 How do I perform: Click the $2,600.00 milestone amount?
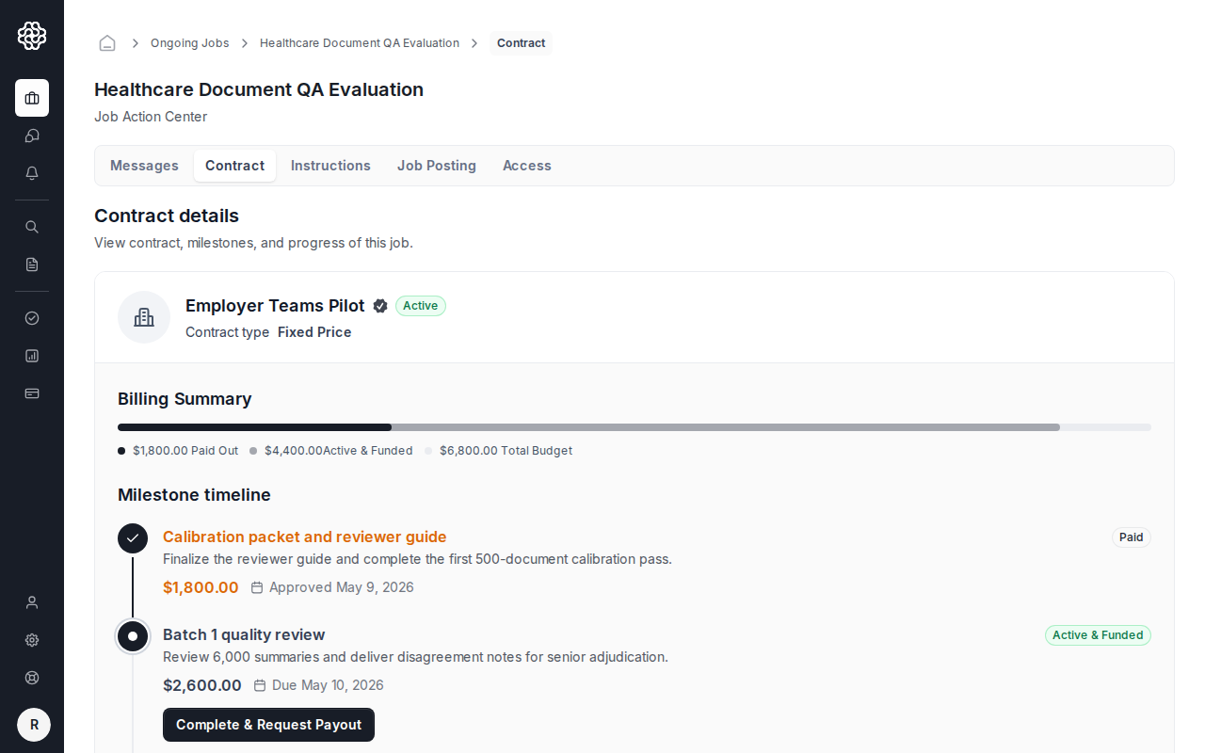coord(202,685)
